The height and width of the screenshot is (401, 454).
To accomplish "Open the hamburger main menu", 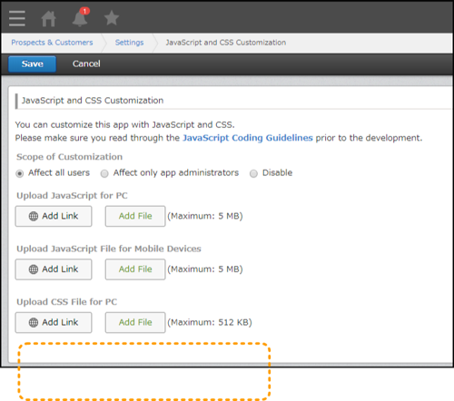I will pyautogui.click(x=17, y=18).
